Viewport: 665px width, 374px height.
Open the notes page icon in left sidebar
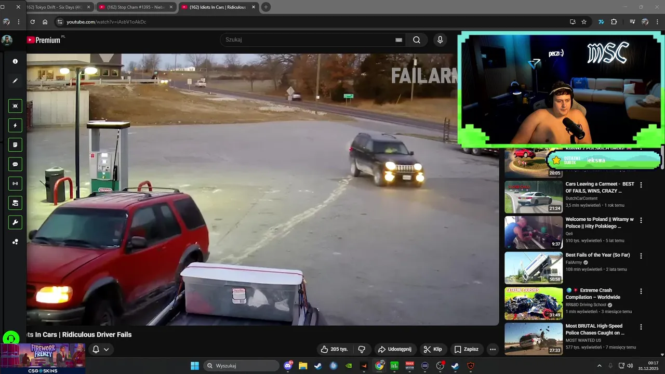[15, 145]
